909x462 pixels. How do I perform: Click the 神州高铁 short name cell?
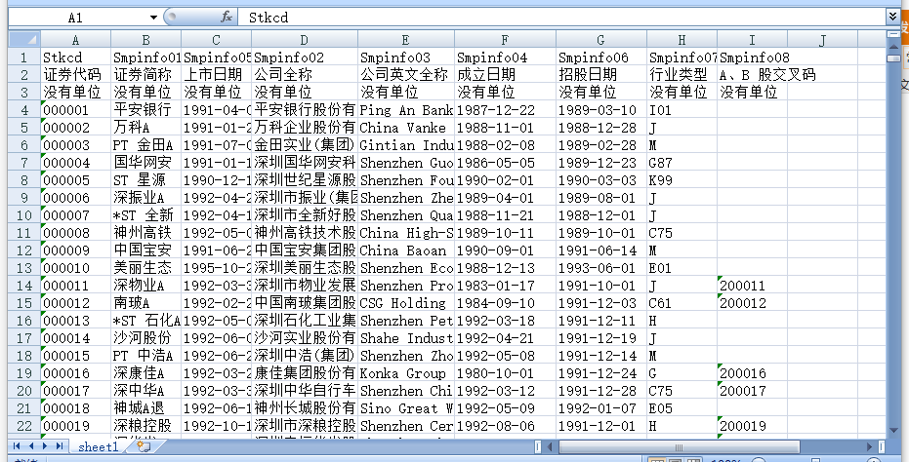tap(146, 233)
